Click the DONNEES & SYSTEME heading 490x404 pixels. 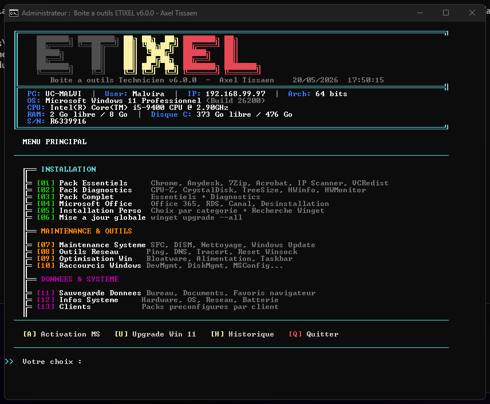[80, 279]
